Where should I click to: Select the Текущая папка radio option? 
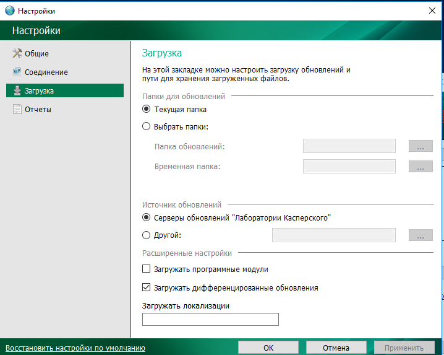pyautogui.click(x=146, y=109)
